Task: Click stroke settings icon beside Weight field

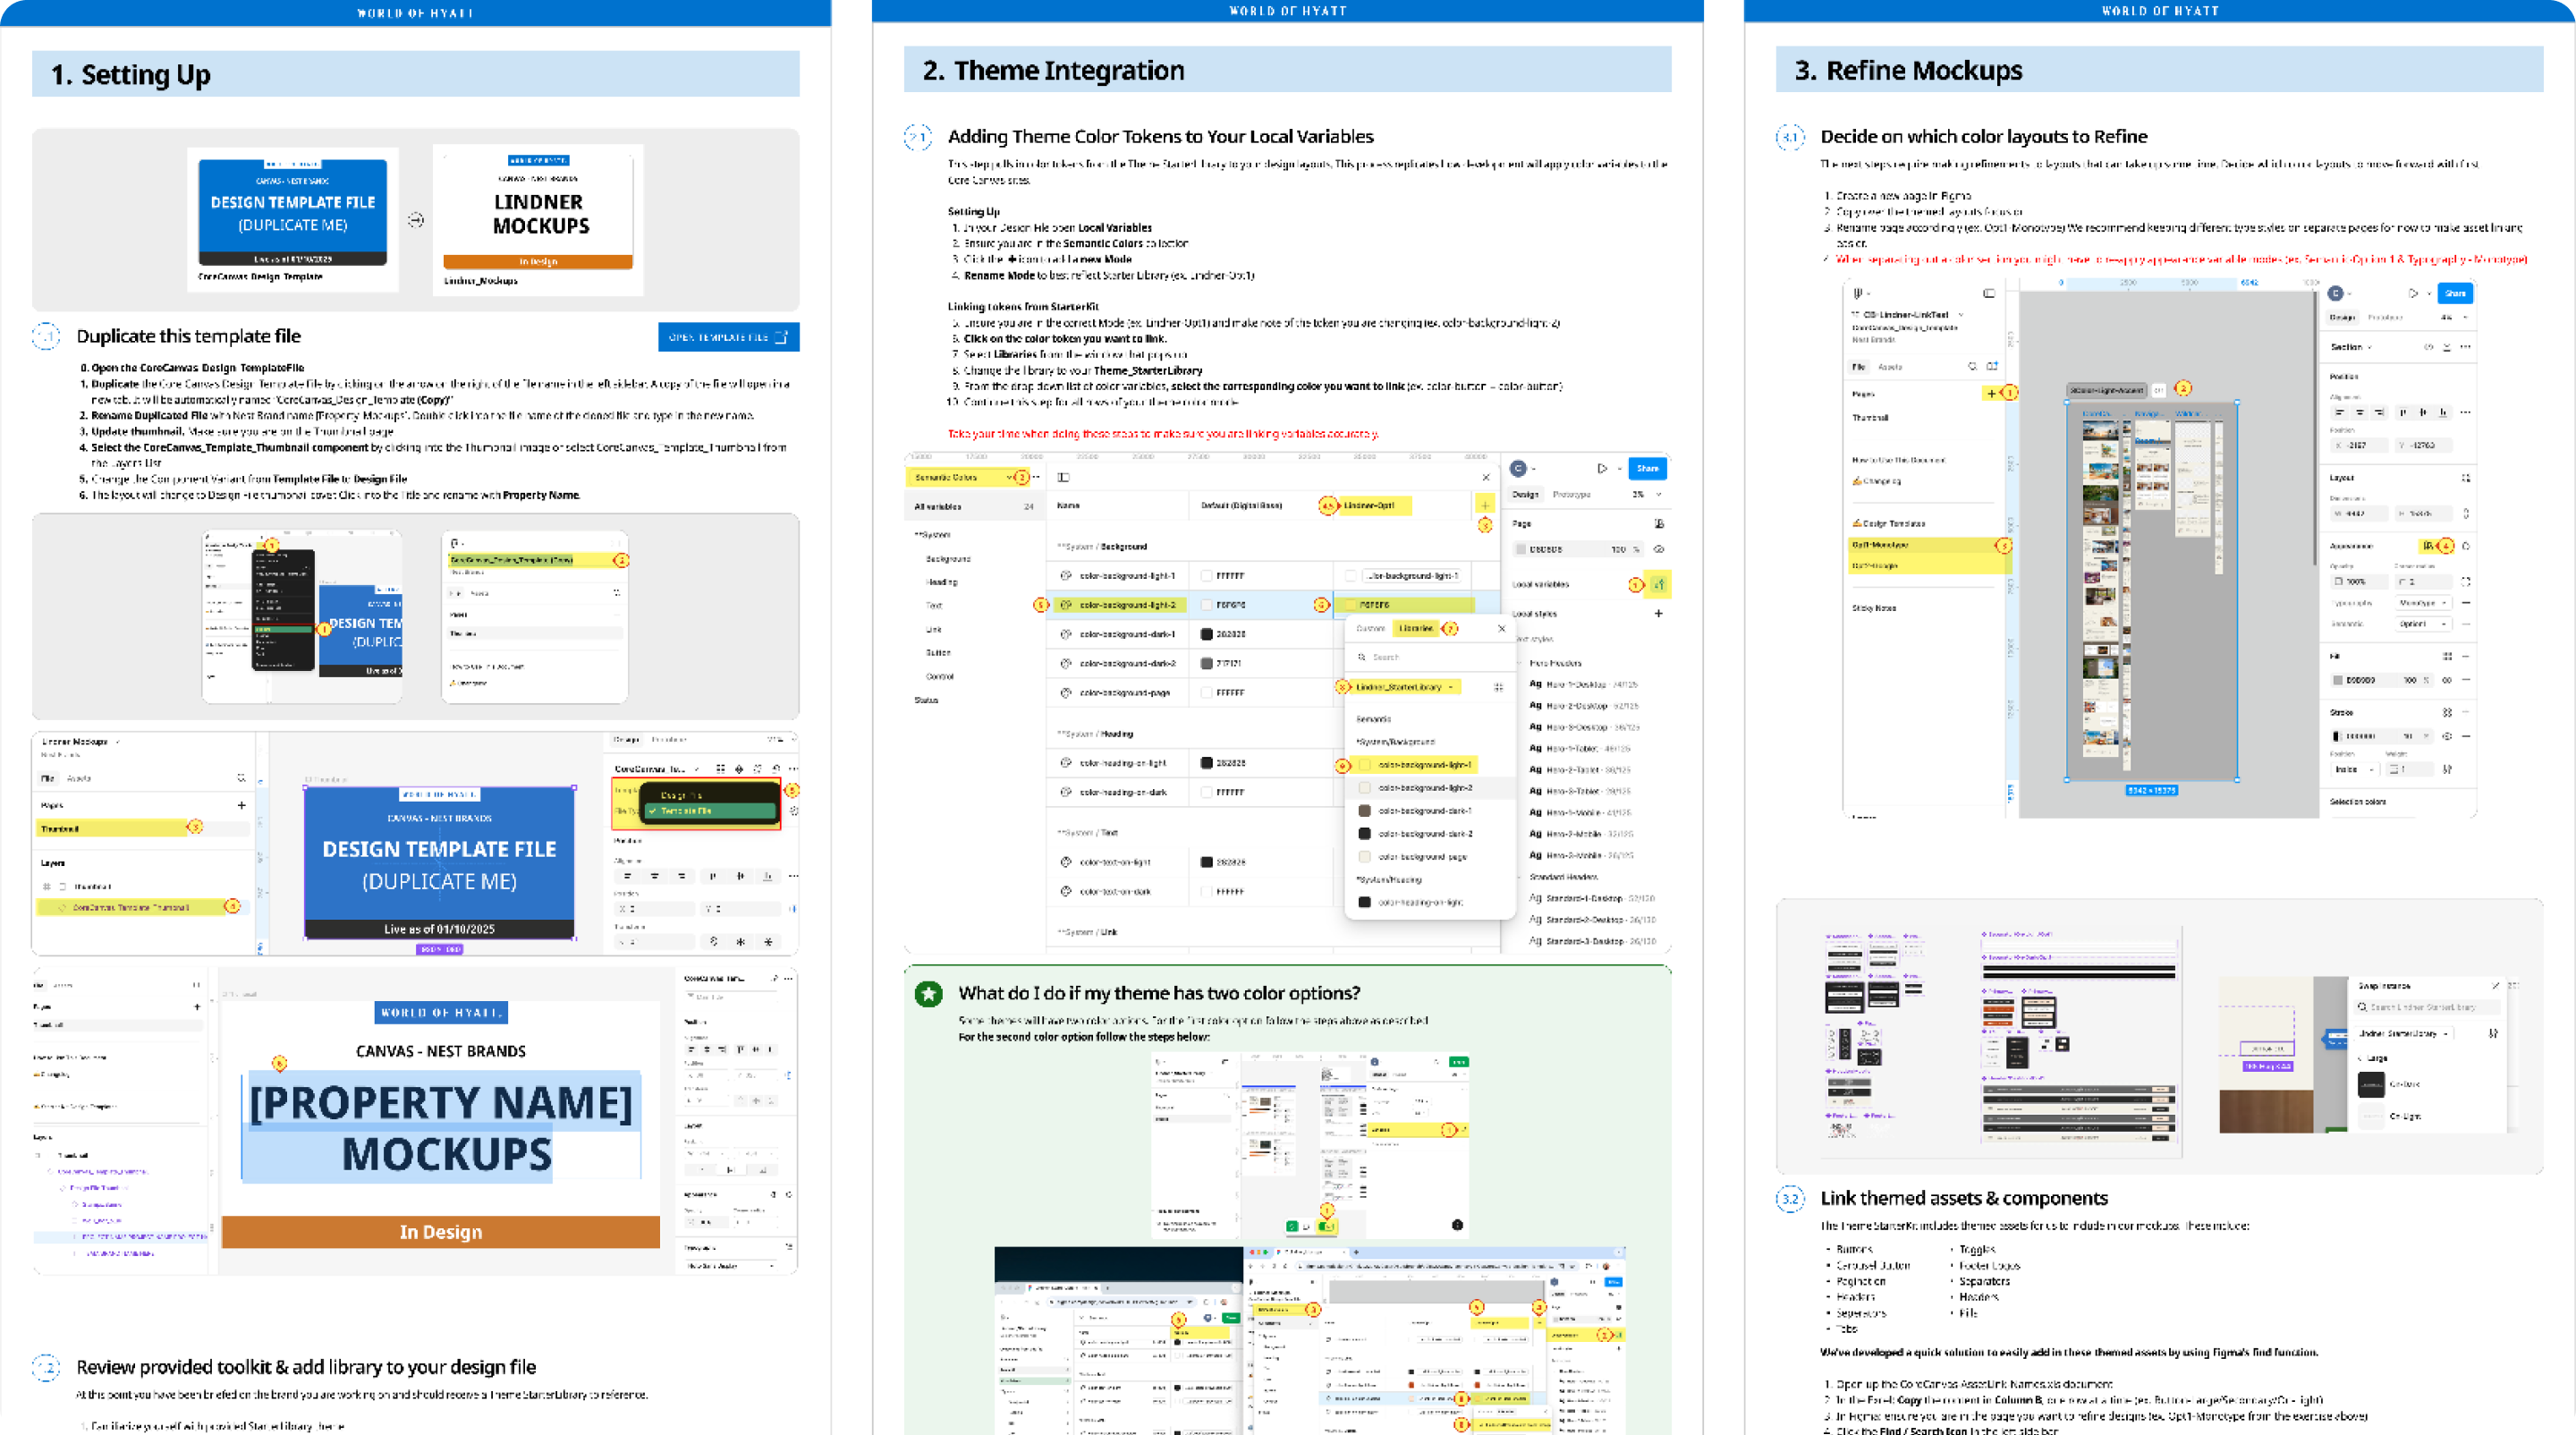Action: 2448,770
